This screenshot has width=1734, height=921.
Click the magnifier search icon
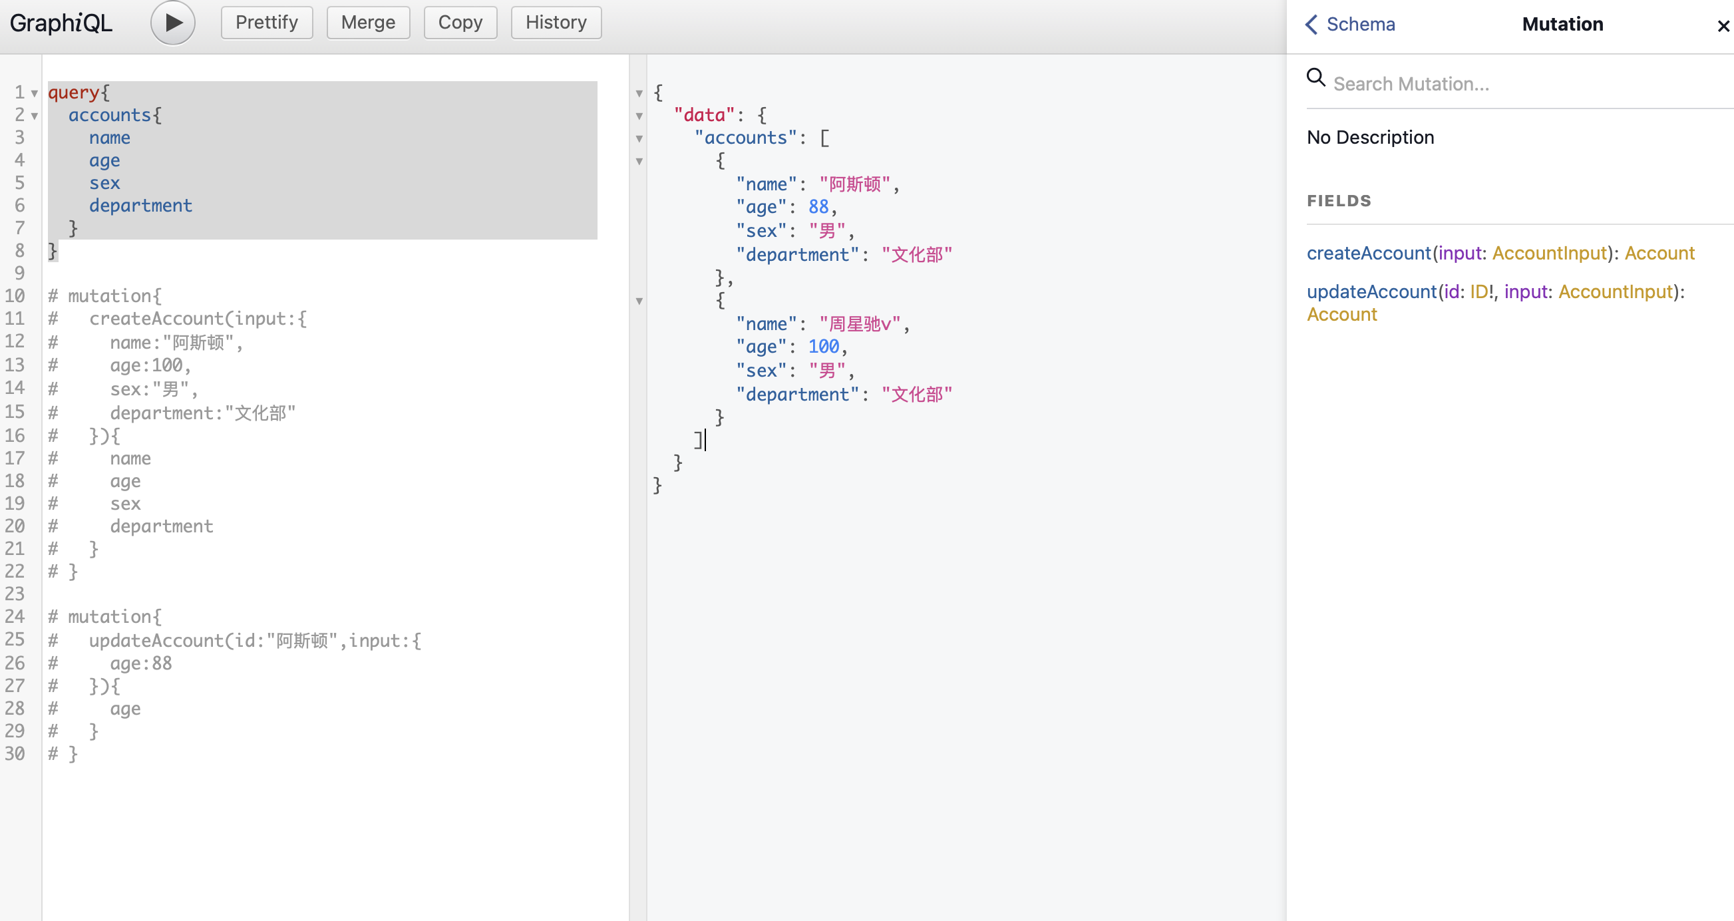tap(1315, 78)
